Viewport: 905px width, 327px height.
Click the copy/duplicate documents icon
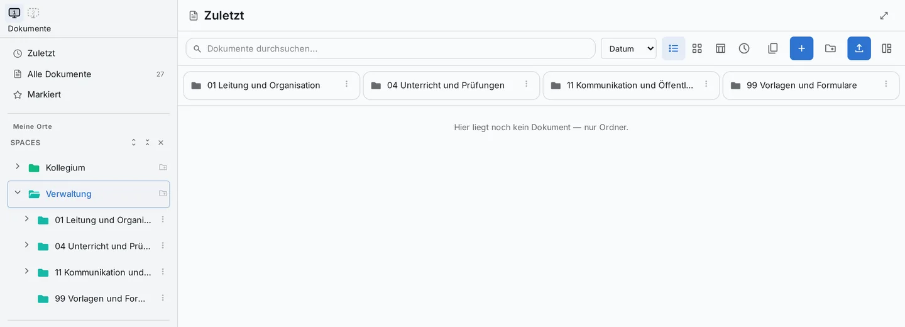773,48
